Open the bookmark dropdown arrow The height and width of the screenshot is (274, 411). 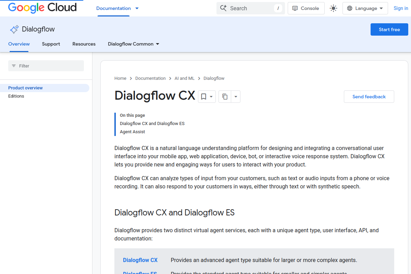pyautogui.click(x=211, y=97)
